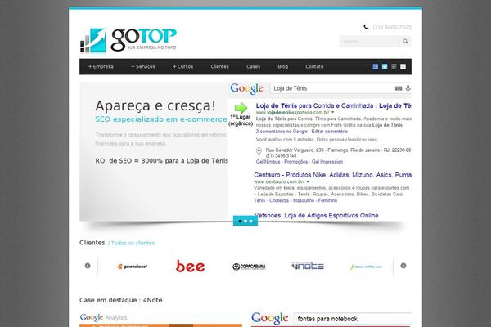Click the Gerencianet client logo
The height and width of the screenshot is (327, 491).
(x=132, y=267)
